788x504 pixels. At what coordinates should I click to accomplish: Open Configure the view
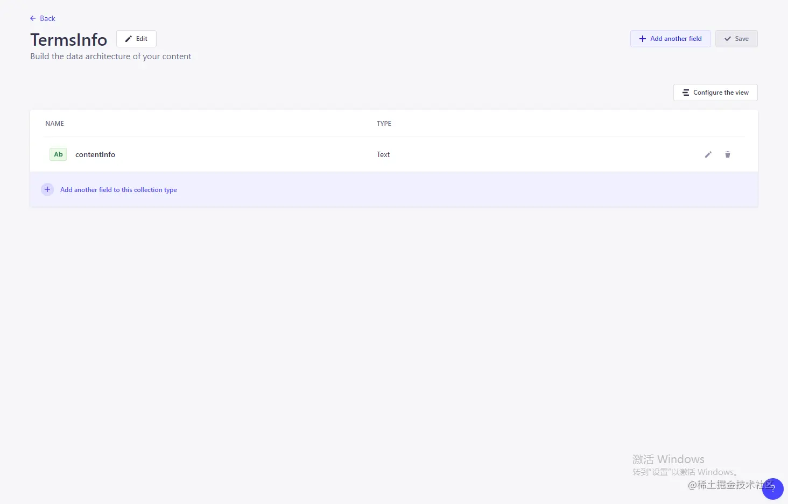pyautogui.click(x=715, y=93)
